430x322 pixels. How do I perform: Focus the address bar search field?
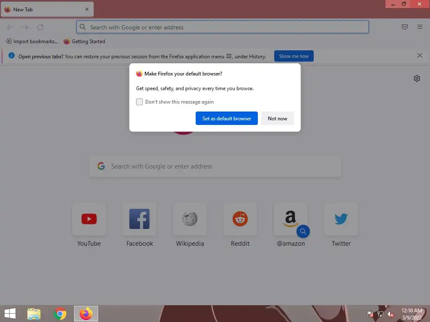pyautogui.click(x=223, y=27)
